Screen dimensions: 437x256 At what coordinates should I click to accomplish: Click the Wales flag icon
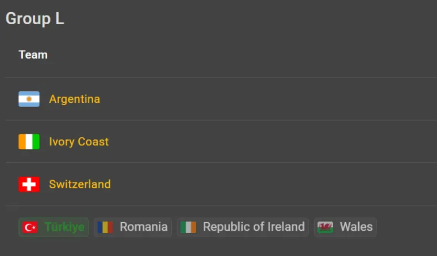[325, 227]
